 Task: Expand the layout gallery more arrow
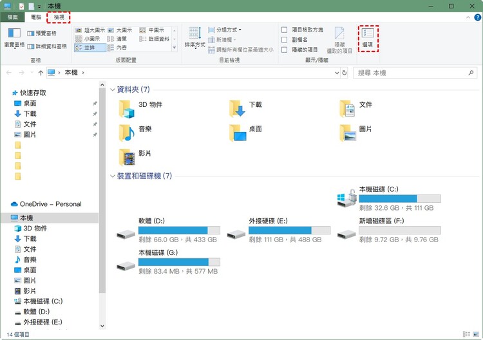click(x=175, y=48)
